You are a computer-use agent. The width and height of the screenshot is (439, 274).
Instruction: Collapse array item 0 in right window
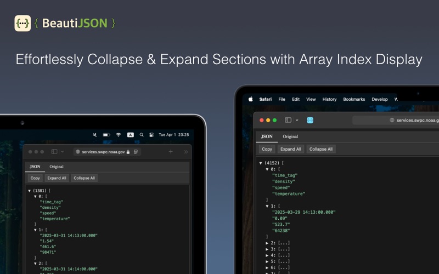[267, 169]
